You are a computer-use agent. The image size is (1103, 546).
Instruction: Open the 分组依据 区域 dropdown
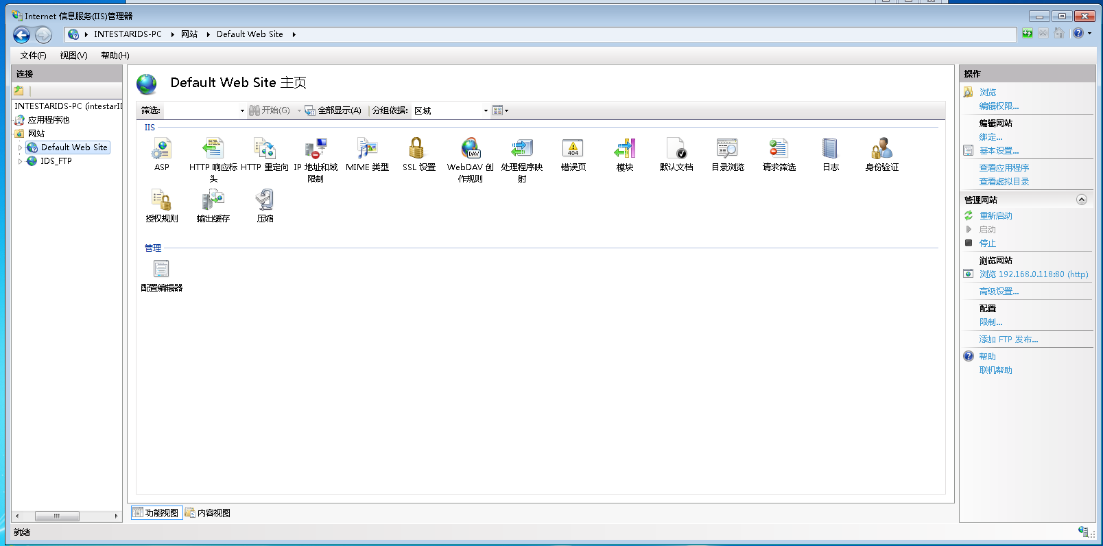(x=486, y=110)
